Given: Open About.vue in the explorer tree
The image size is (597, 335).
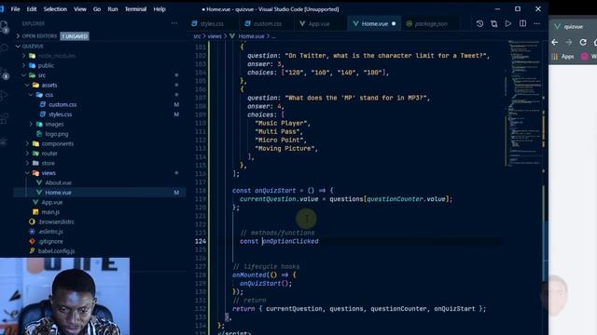Looking at the screenshot, I should pyautogui.click(x=58, y=182).
